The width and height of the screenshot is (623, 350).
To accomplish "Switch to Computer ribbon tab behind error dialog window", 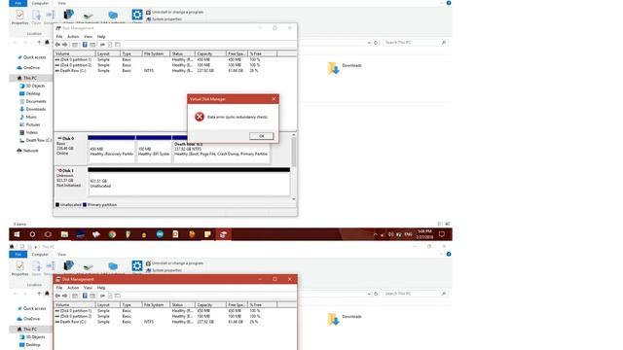I will (x=40, y=3).
